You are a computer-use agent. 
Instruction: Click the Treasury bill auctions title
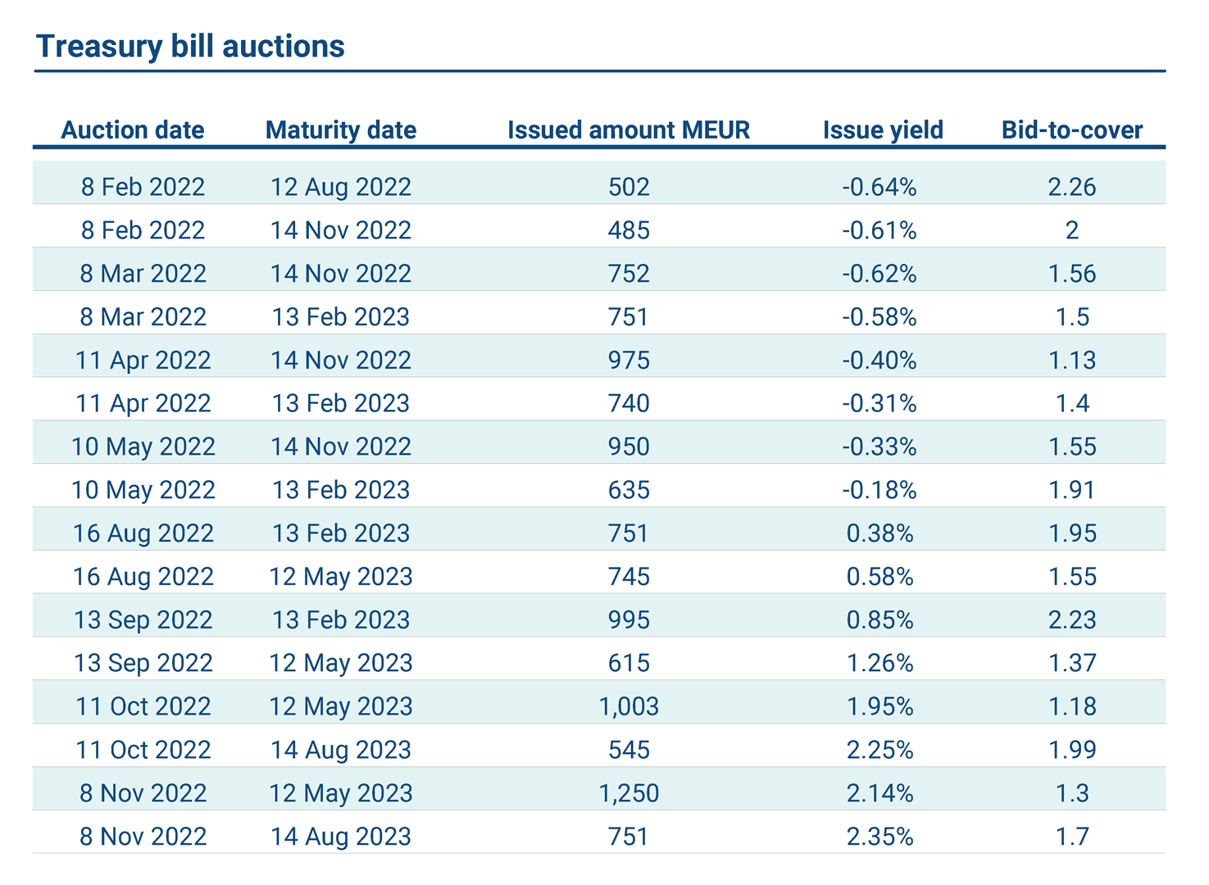(x=190, y=47)
